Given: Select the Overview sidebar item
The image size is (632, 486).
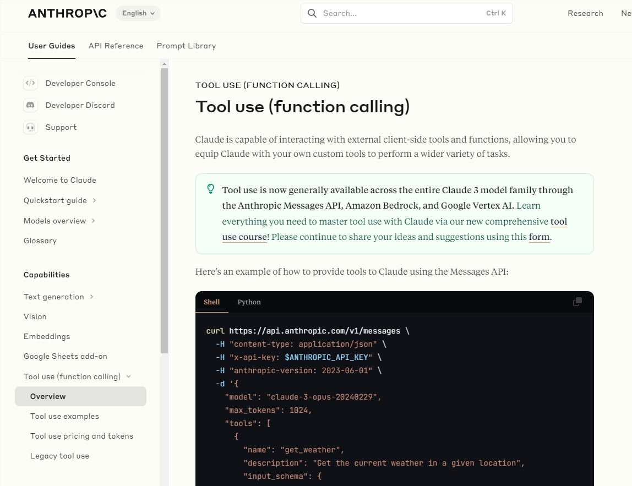Looking at the screenshot, I should (x=80, y=396).
